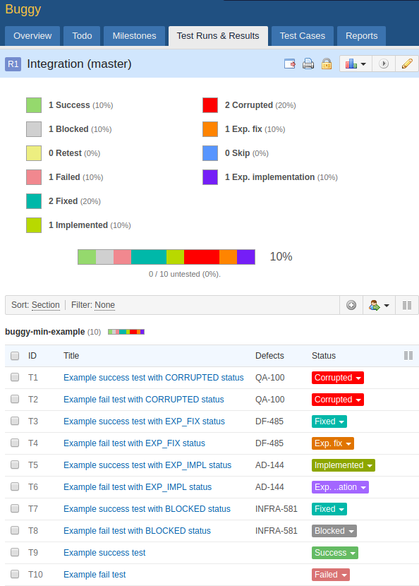Open 'Example fail test with EXP_FIX status'
Image resolution: width=419 pixels, height=586 pixels.
pos(135,443)
